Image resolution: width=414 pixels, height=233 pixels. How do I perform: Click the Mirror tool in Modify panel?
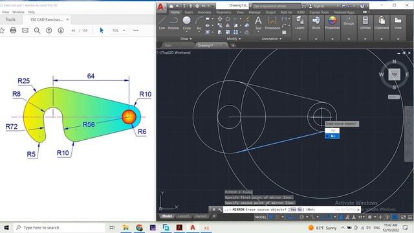click(228, 25)
